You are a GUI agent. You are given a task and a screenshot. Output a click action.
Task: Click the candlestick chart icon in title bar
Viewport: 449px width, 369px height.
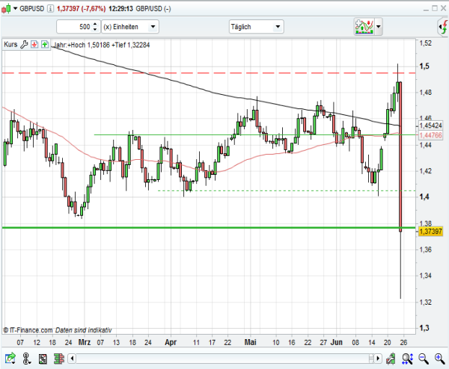coord(6,8)
